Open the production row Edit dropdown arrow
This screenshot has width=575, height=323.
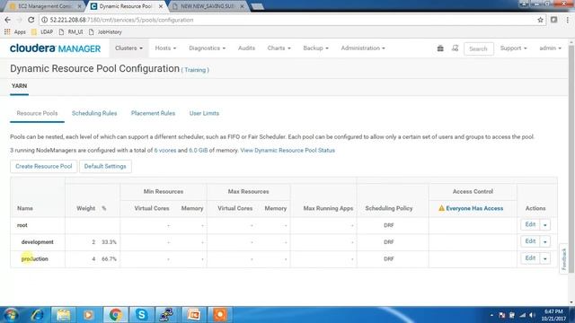pyautogui.click(x=545, y=258)
